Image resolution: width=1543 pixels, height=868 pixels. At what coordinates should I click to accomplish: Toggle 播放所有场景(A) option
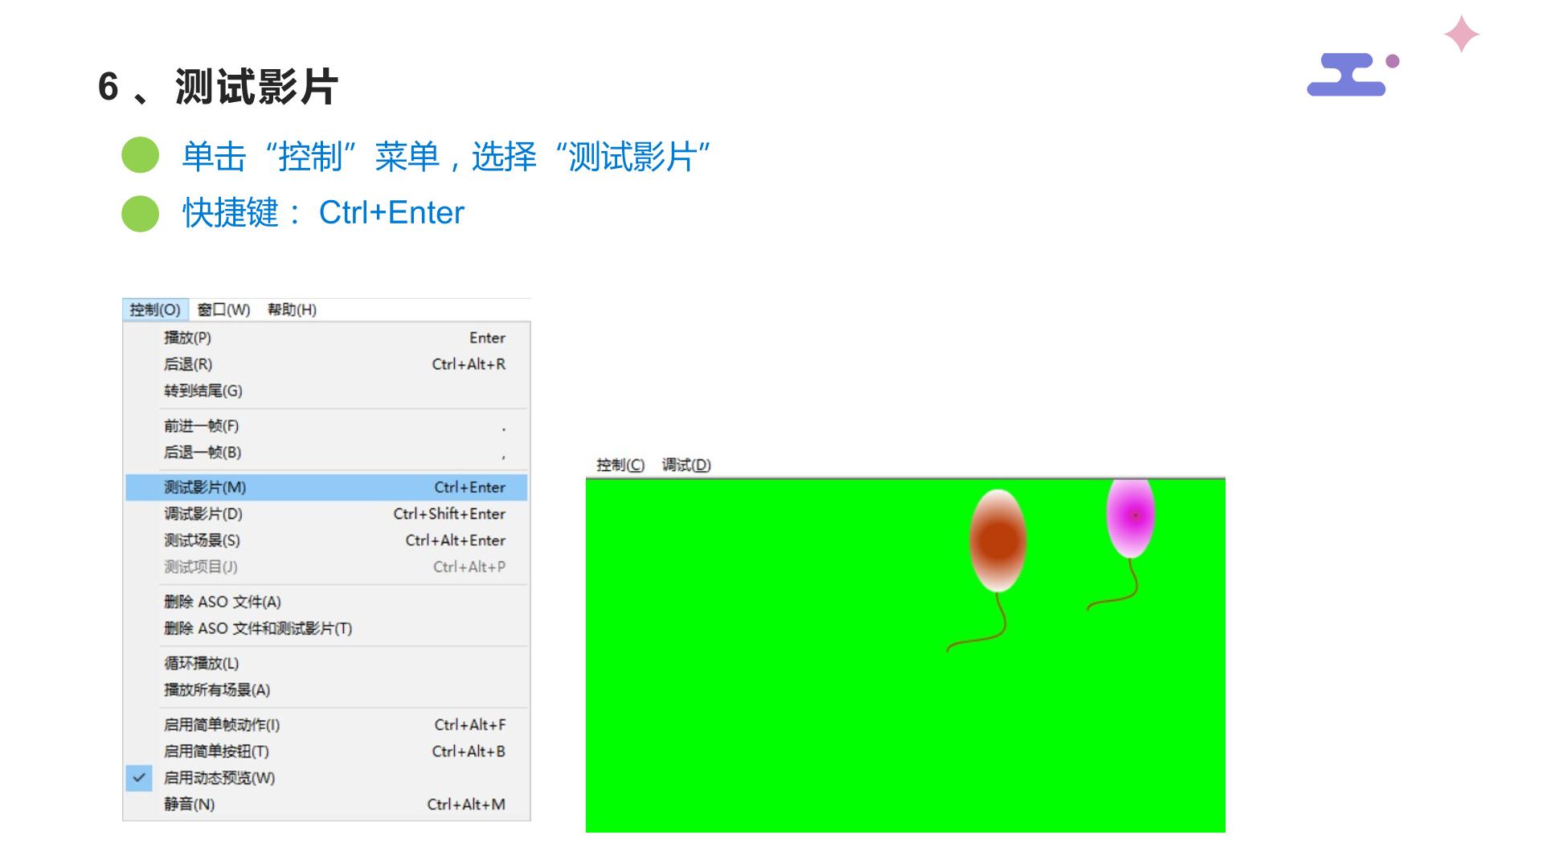(x=326, y=690)
